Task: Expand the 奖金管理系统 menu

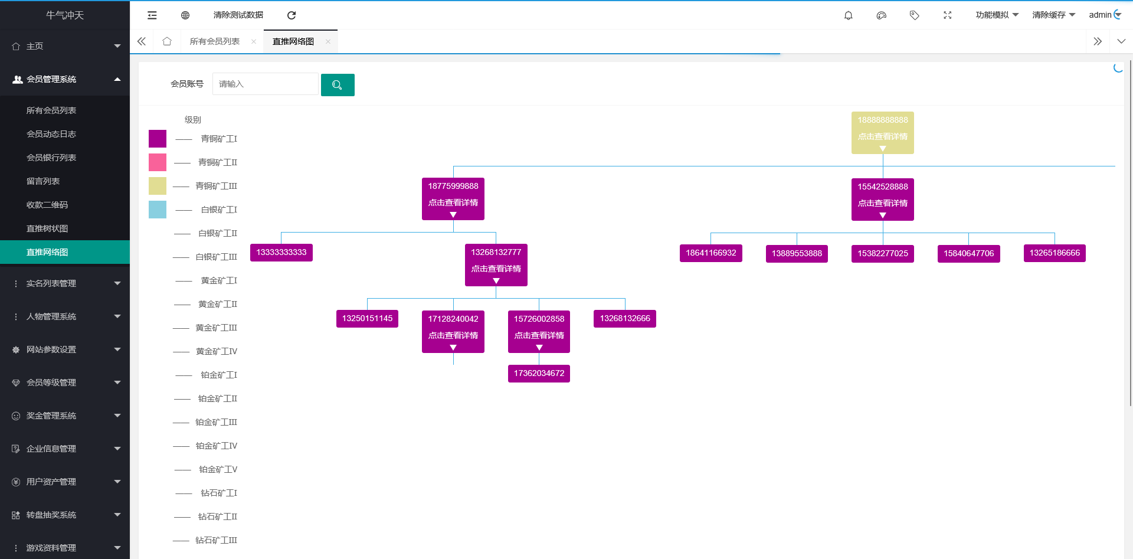Action: tap(65, 416)
